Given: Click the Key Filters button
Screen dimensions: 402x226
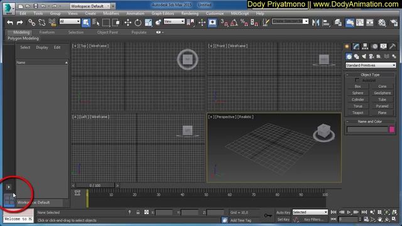Looking at the screenshot, I should coord(313,219).
